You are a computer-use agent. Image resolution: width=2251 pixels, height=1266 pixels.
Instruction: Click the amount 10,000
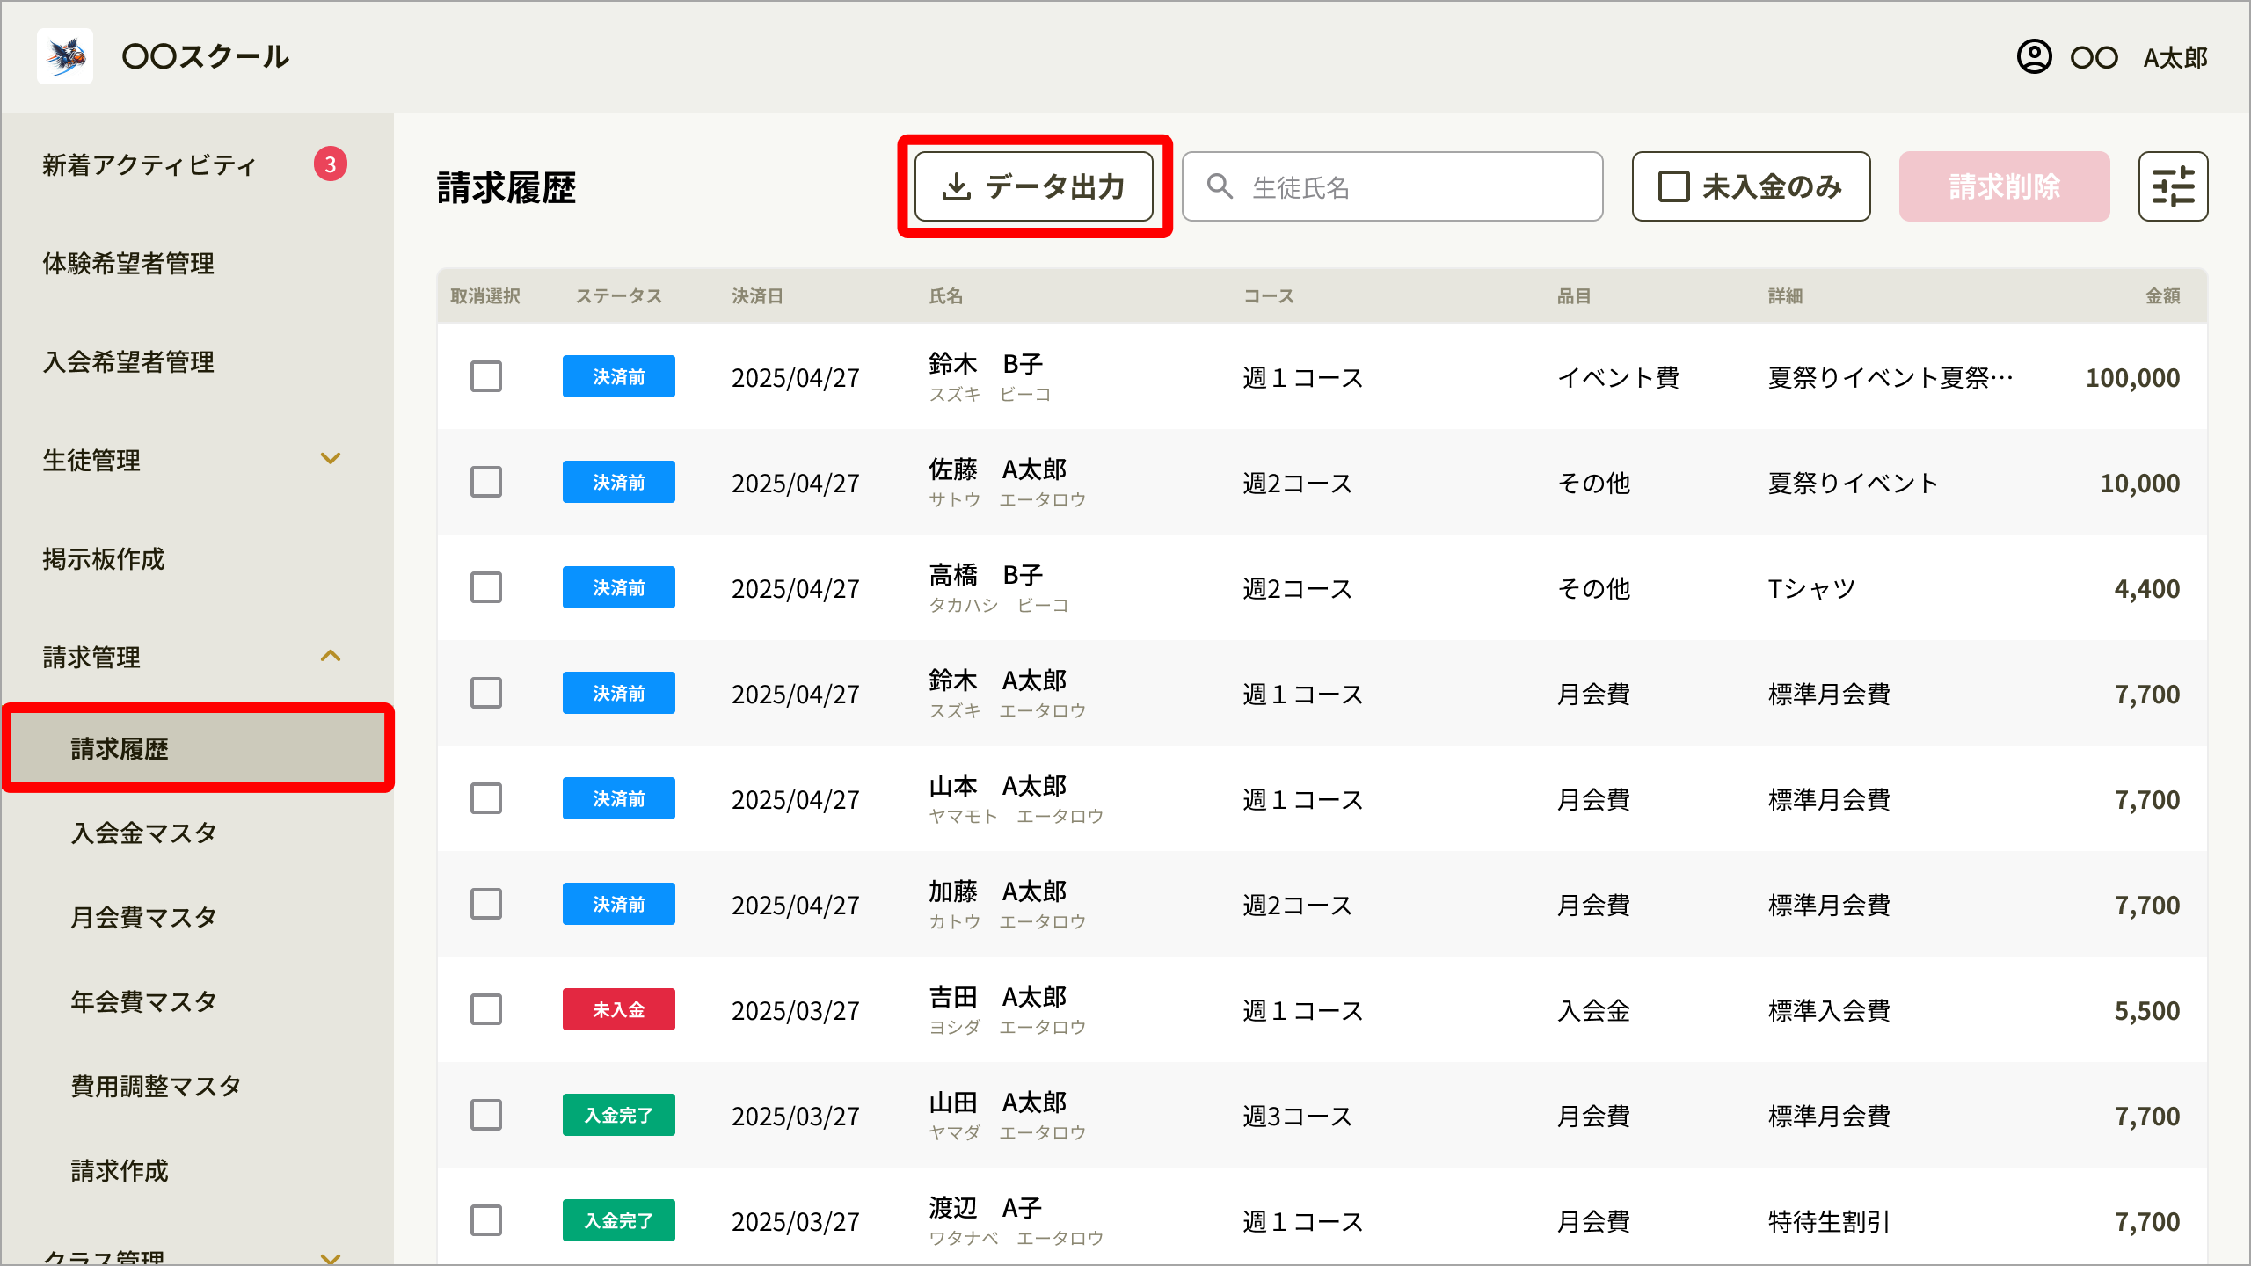click(x=2140, y=483)
